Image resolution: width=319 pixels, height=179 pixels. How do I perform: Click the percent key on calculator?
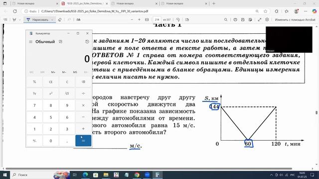pyautogui.click(x=34, y=82)
